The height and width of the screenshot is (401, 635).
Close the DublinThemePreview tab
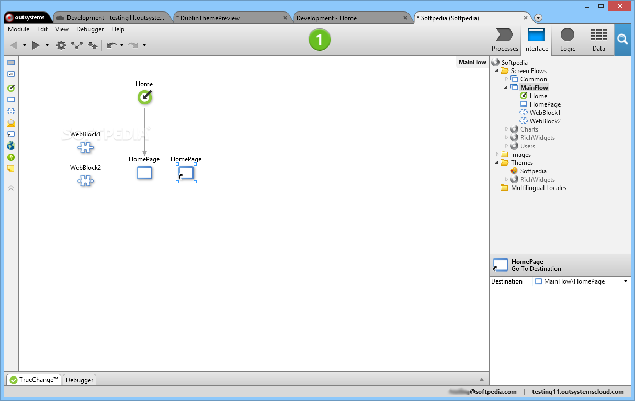click(x=285, y=17)
